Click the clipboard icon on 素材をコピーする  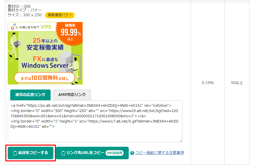pos(15,153)
